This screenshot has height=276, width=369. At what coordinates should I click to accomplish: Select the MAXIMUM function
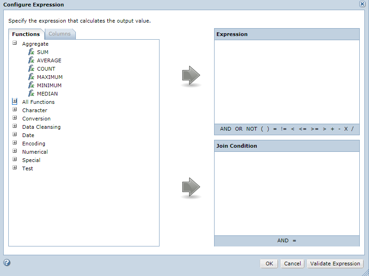point(49,77)
